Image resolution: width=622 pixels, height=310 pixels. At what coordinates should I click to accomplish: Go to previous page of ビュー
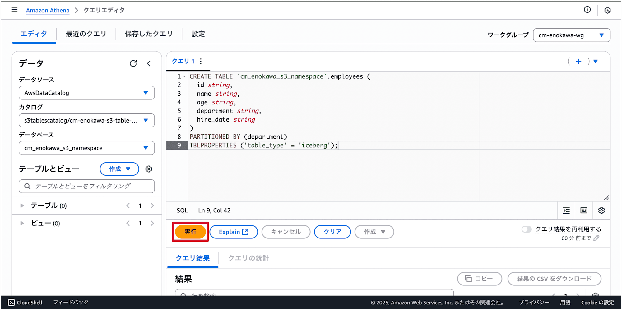pyautogui.click(x=128, y=223)
